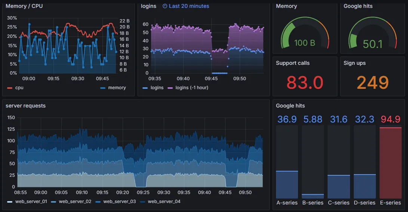The height and width of the screenshot is (212, 408).
Task: Click the Last 20 minutes time link
Action: pyautogui.click(x=189, y=6)
